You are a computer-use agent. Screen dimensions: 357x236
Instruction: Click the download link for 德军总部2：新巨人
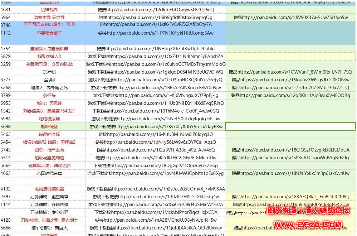click(x=156, y=228)
